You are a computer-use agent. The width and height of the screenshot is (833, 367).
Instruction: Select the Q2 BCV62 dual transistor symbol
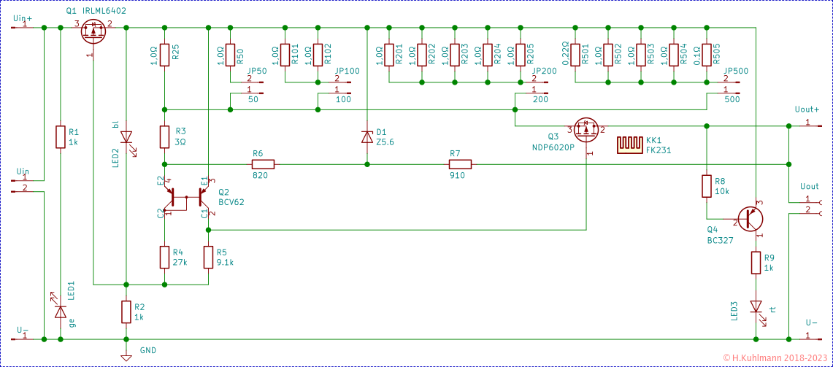coord(188,197)
